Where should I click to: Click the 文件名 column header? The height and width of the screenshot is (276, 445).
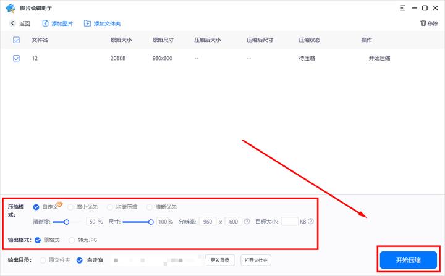(x=40, y=40)
